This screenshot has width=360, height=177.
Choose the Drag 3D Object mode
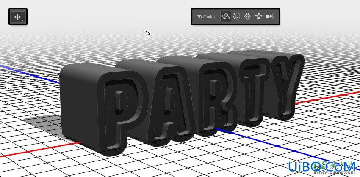point(247,16)
